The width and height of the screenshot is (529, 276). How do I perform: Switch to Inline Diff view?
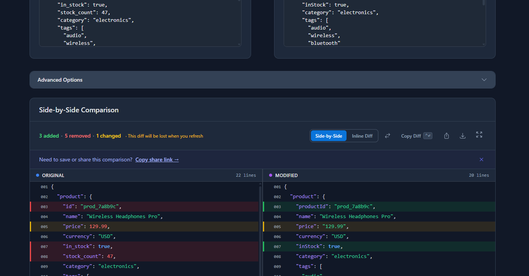pos(362,135)
